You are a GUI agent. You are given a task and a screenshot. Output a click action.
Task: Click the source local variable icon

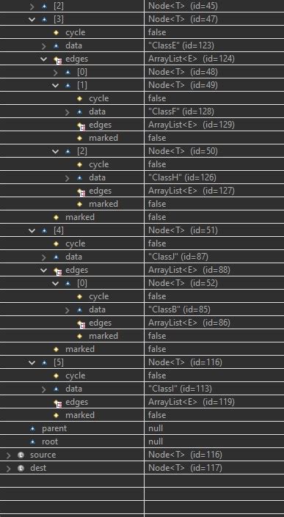click(x=21, y=455)
